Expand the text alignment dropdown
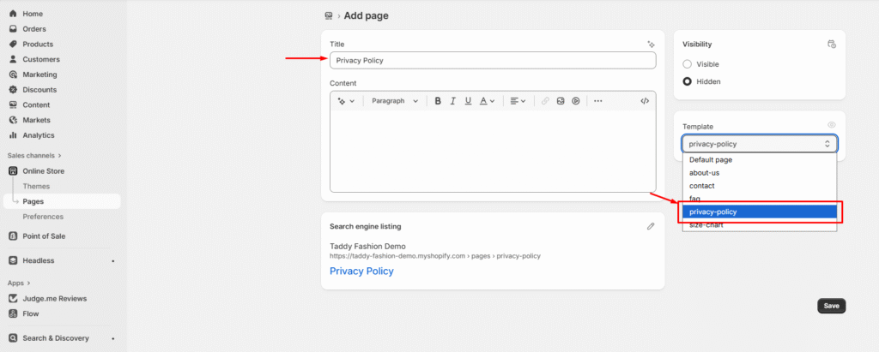This screenshot has height=352, width=879. pyautogui.click(x=517, y=101)
